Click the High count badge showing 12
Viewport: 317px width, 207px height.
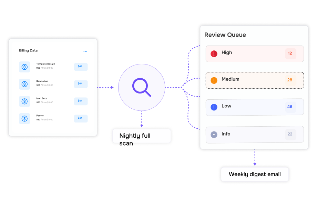[290, 53]
